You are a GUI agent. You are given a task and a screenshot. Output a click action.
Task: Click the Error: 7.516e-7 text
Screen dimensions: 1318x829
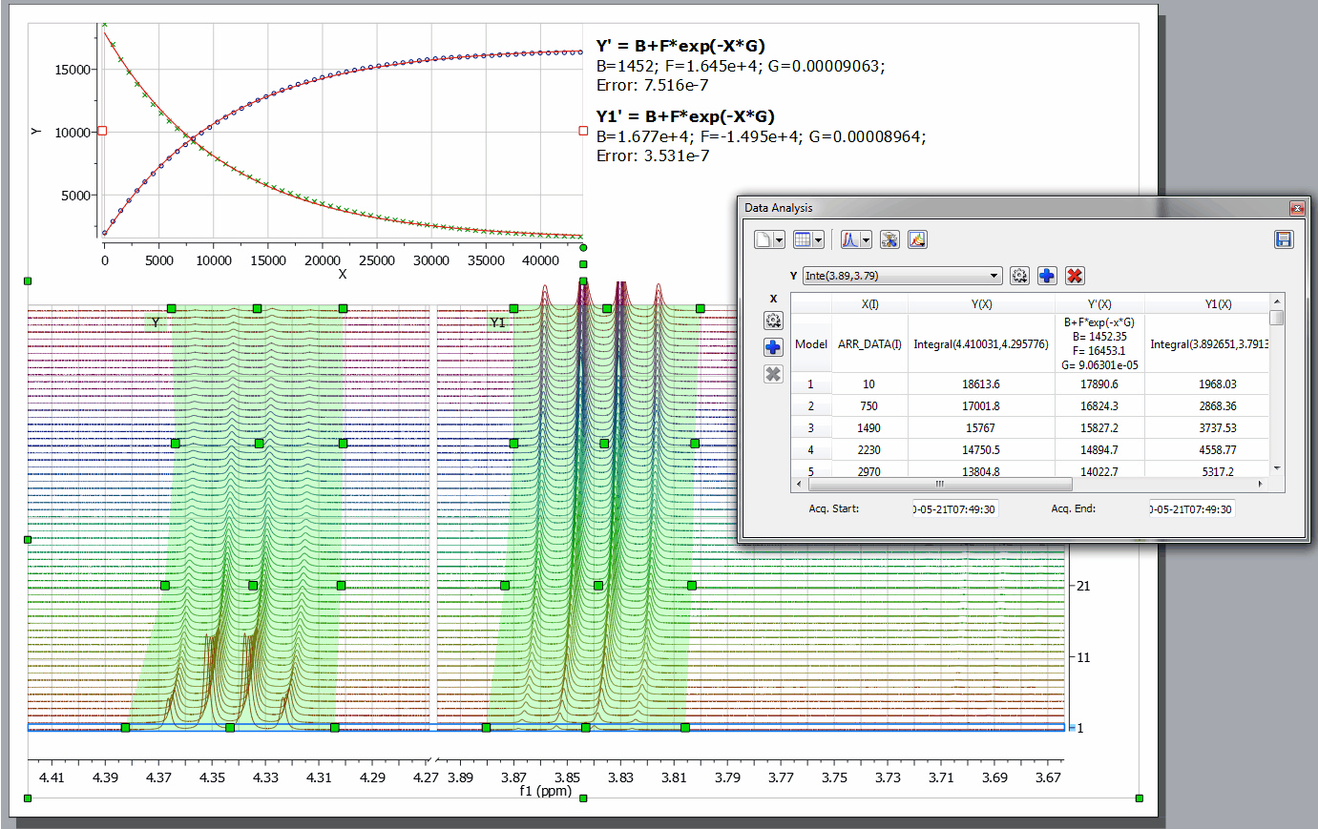[653, 86]
